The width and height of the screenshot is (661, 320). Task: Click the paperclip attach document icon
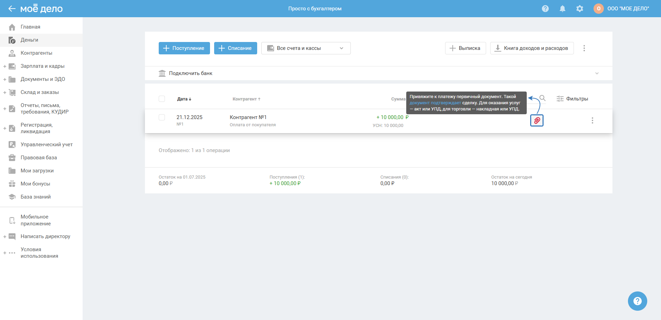[537, 120]
